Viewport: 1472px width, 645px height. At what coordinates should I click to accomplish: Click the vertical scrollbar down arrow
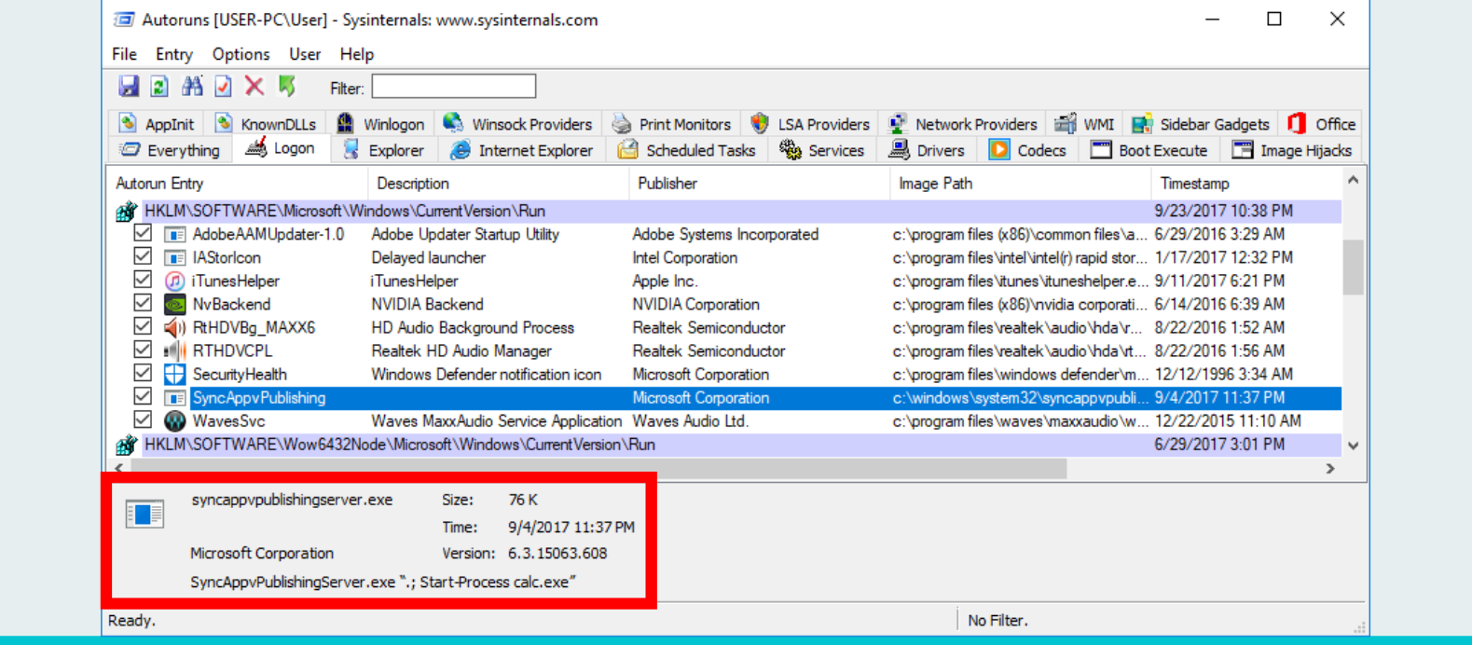pyautogui.click(x=1354, y=446)
